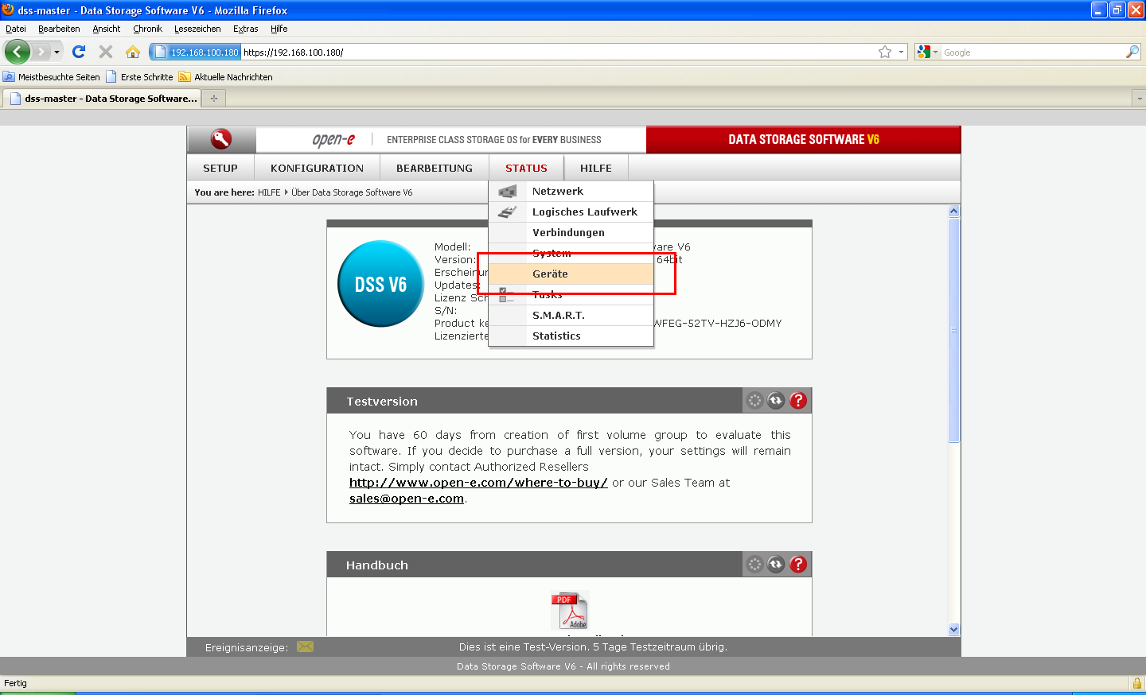The image size is (1146, 695).
Task: Click the DSS V6 round badge
Action: click(381, 284)
